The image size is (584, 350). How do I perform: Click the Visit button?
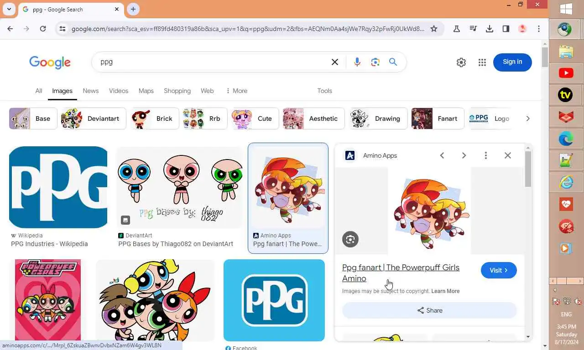[499, 270]
